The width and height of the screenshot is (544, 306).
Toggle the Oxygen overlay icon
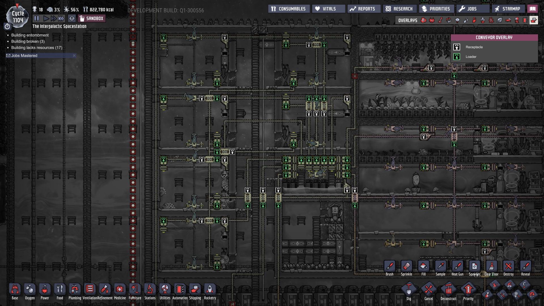(423, 20)
